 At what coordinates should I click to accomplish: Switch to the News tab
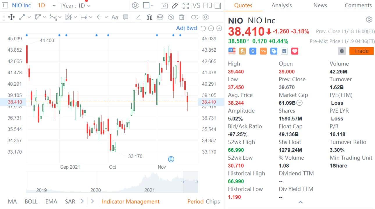pyautogui.click(x=320, y=5)
